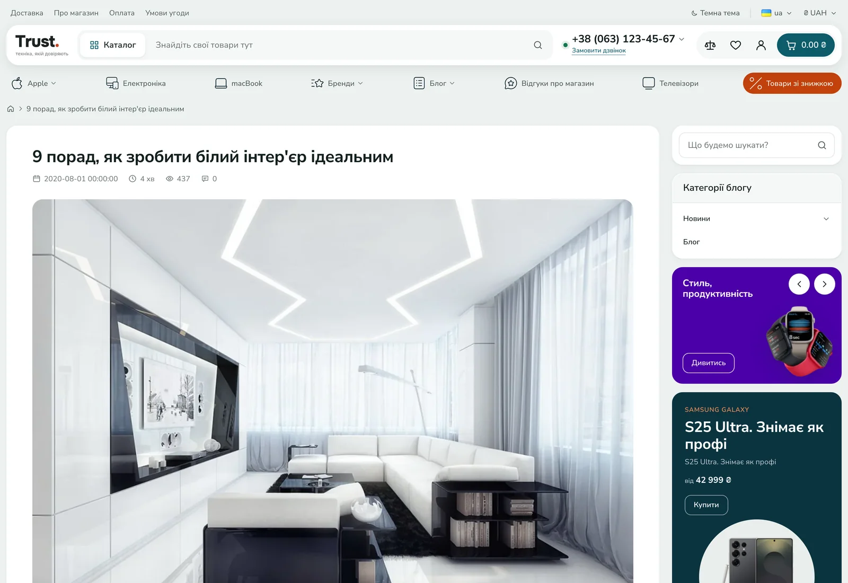
Task: Open the Умови угоди link
Action: click(167, 13)
